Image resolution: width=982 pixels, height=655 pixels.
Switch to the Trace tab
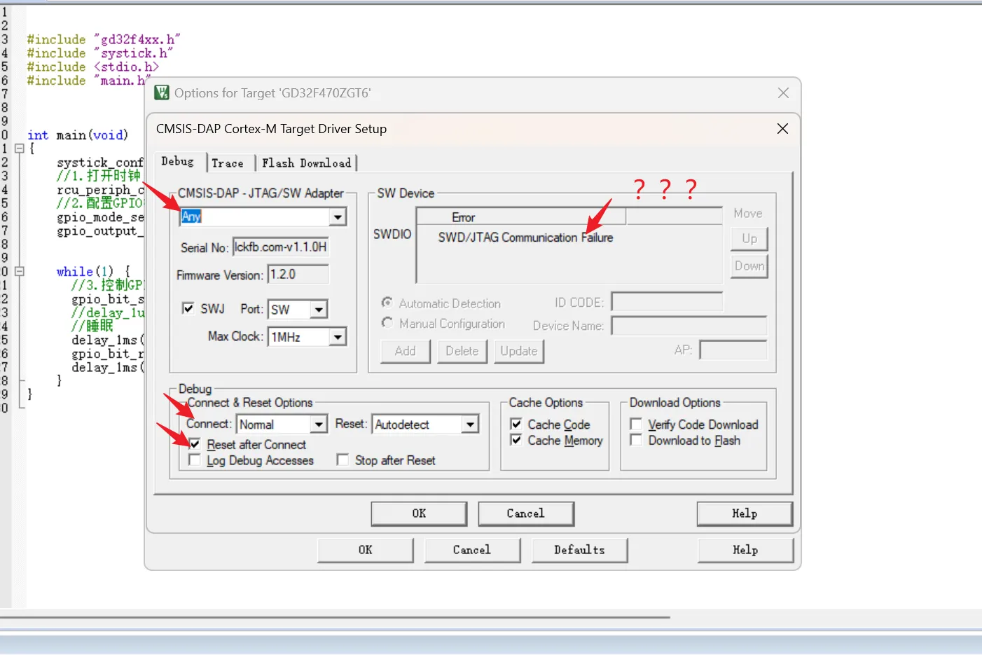click(228, 163)
